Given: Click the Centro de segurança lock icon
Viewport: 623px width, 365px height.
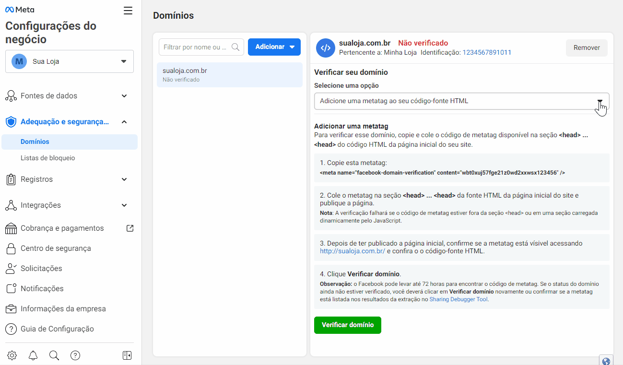Looking at the screenshot, I should 11,248.
